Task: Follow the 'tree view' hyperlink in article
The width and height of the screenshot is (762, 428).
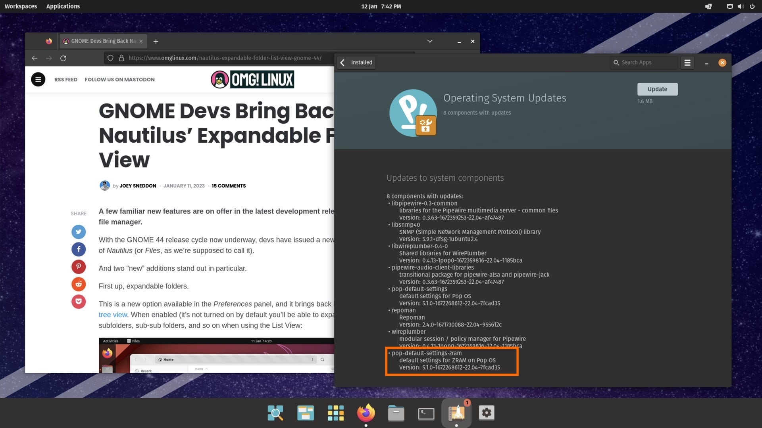Action: coord(113,315)
